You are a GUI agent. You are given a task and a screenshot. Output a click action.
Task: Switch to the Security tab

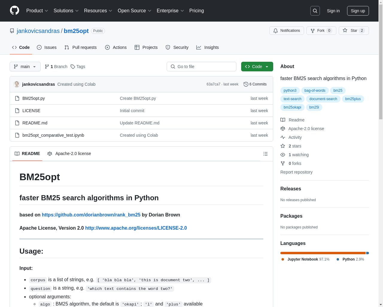[x=177, y=47]
